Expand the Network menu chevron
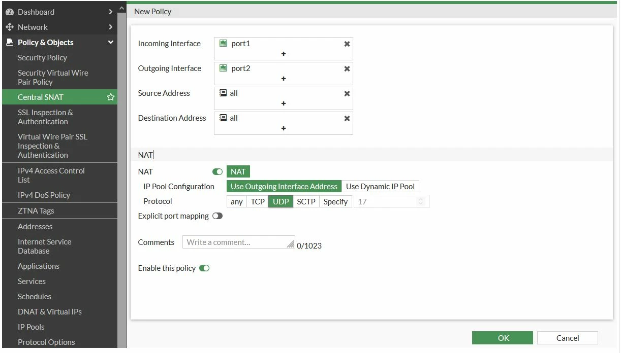This screenshot has height=353, width=621. pos(111,27)
